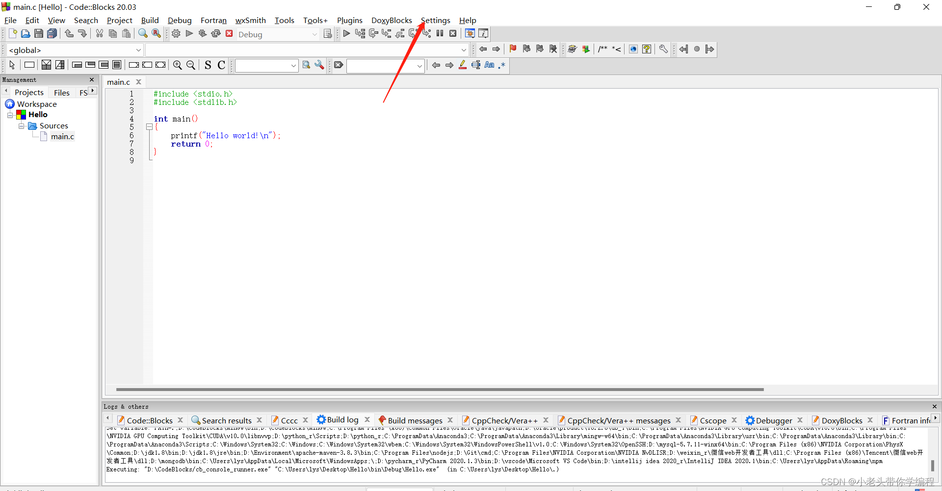The height and width of the screenshot is (491, 942).
Task: Toggle highlight in incremental search toolbar
Action: click(463, 65)
